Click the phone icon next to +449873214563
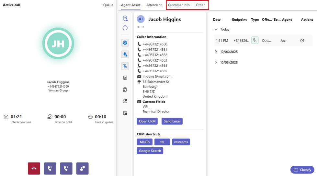The image size is (317, 176). coord(139,60)
